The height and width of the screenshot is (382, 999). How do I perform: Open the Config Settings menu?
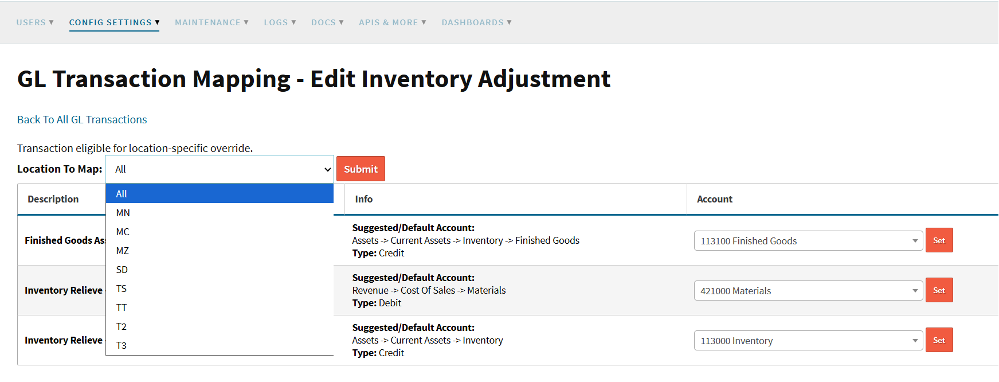click(114, 22)
